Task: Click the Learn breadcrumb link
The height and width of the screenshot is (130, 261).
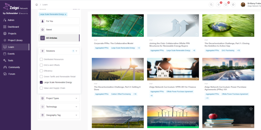Action: click(45, 5)
